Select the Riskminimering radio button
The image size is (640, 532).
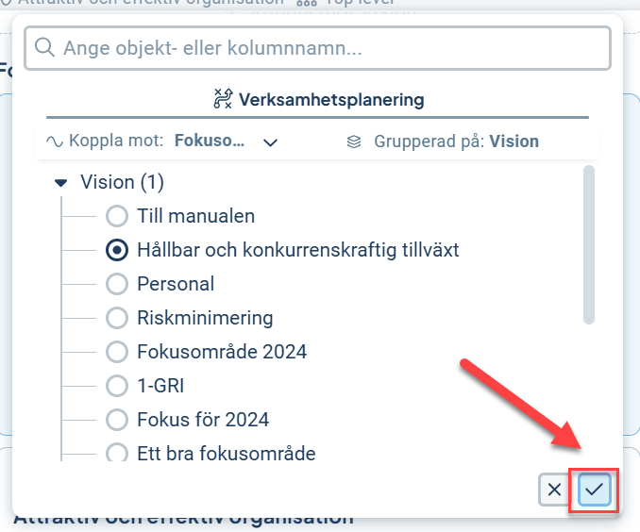117,318
